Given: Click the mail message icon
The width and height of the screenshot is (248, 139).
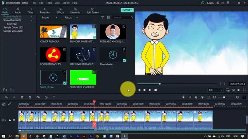Looking at the screenshot, I should pyautogui.click(x=223, y=3).
